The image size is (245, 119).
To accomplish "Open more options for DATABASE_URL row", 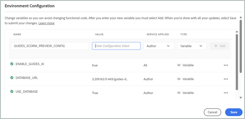I will coord(226,79).
